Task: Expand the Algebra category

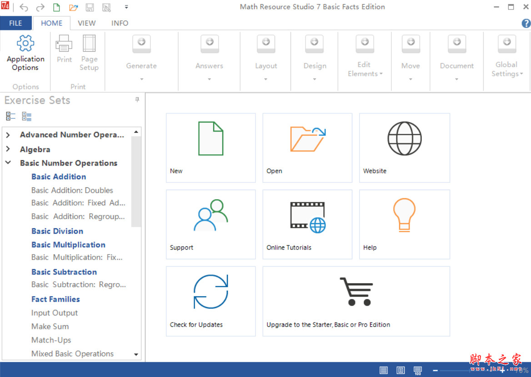Action: (8, 149)
